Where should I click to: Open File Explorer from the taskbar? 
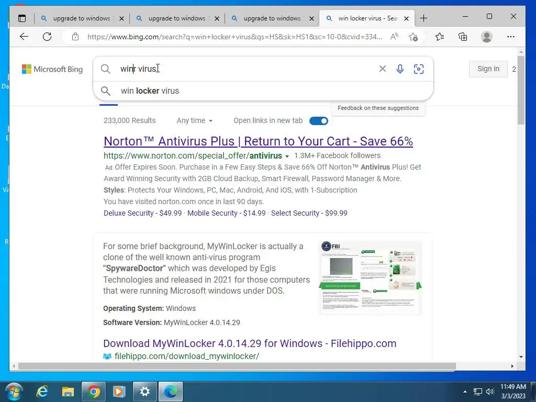(68, 392)
